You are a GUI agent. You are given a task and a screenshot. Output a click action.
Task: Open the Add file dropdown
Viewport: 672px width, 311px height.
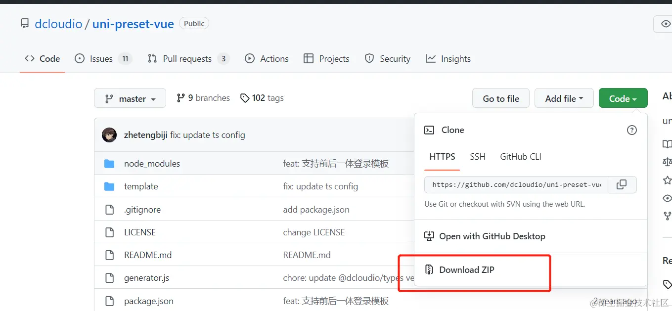[x=564, y=98]
